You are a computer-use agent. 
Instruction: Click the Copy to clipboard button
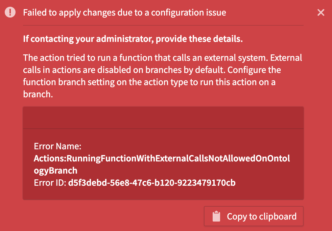254,216
